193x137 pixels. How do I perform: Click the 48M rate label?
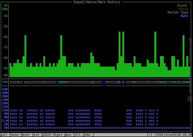[5, 93]
